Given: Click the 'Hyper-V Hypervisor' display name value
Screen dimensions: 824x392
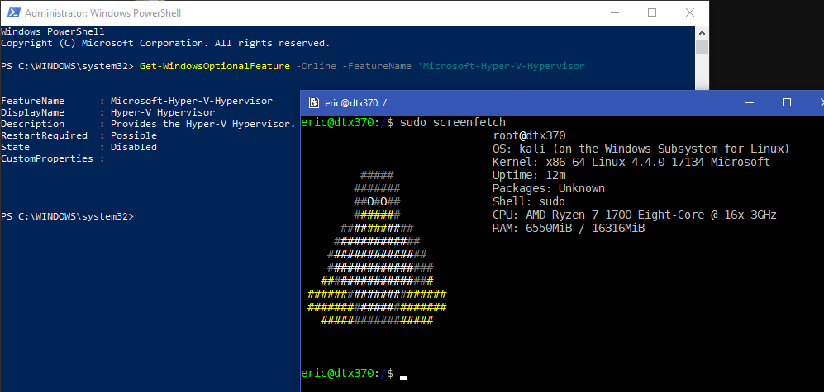Looking at the screenshot, I should (x=162, y=112).
